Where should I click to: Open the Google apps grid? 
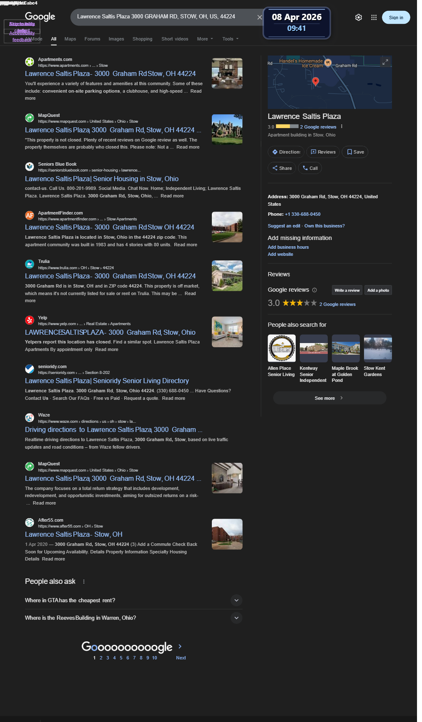click(x=374, y=18)
